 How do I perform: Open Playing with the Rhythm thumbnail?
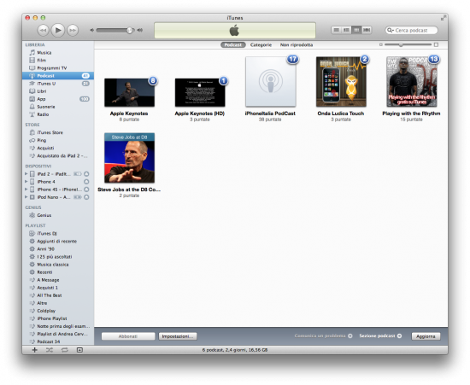(x=412, y=82)
